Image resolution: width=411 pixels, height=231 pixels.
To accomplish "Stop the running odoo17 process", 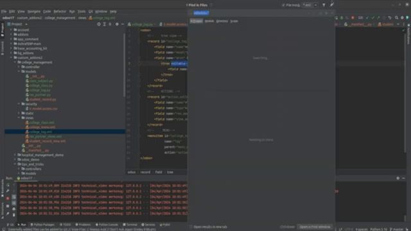I will (x=8, y=198).
